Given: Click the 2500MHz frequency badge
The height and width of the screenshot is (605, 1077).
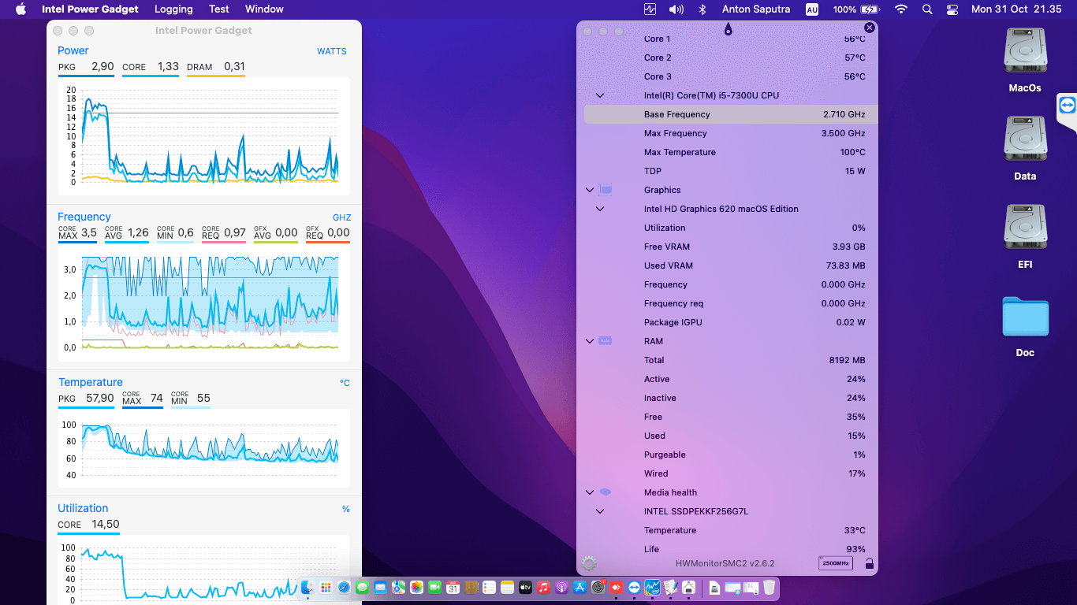Looking at the screenshot, I should 835,563.
